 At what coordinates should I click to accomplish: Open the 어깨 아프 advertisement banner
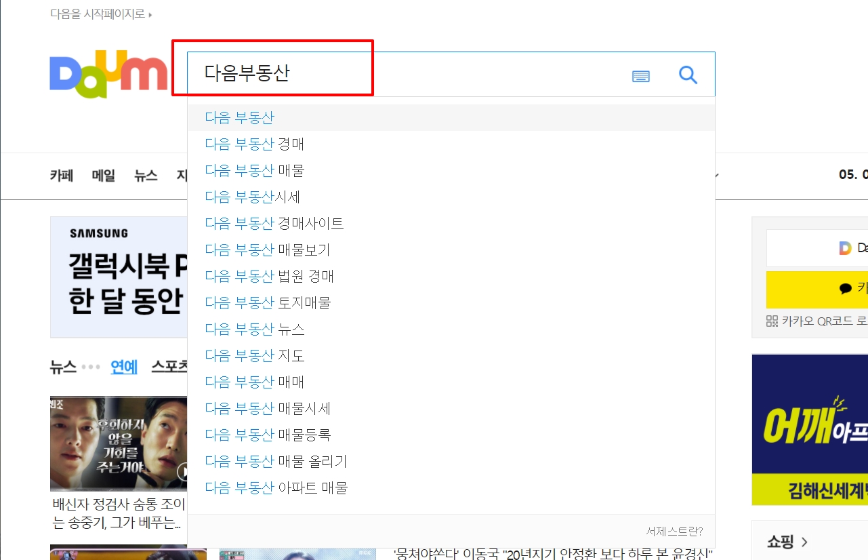810,429
